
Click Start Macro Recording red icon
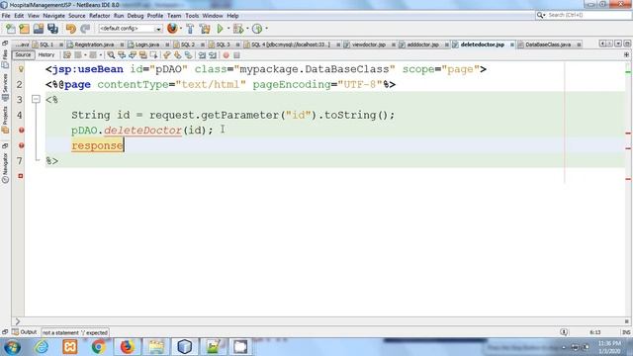pyautogui.click(x=226, y=55)
